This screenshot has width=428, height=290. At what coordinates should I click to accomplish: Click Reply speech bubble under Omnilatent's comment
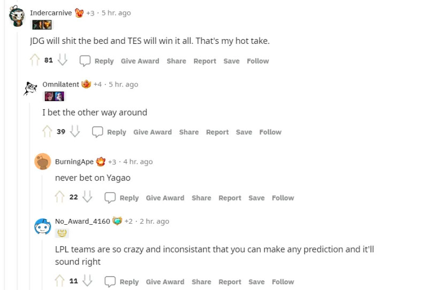click(97, 132)
